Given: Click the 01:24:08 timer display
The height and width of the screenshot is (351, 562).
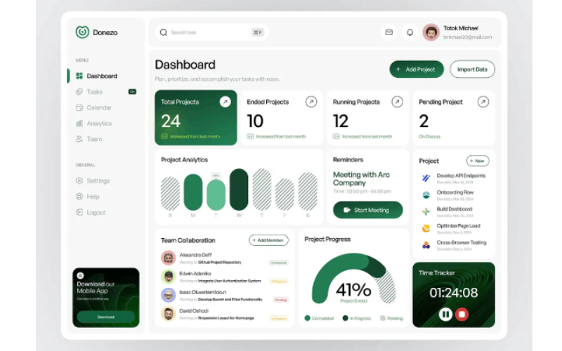Looking at the screenshot, I should point(454,293).
